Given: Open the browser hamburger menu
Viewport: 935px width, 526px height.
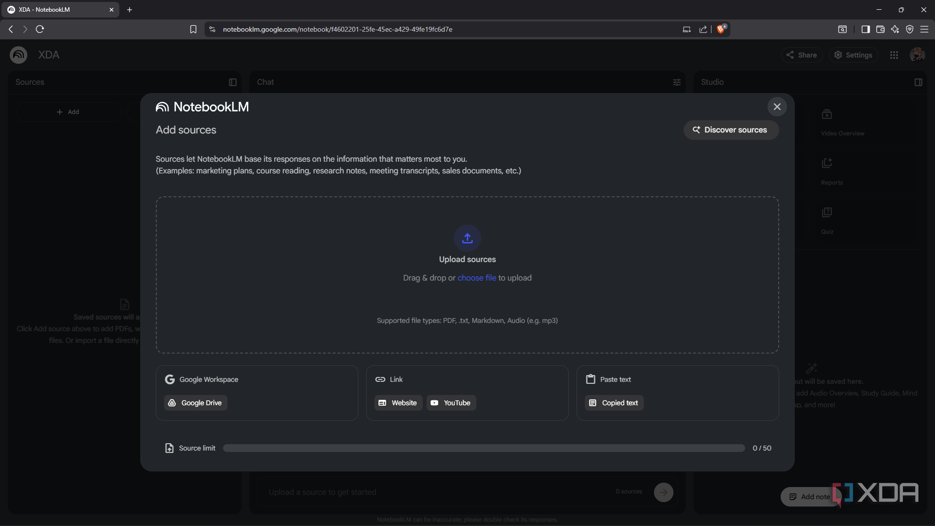Looking at the screenshot, I should click(924, 29).
